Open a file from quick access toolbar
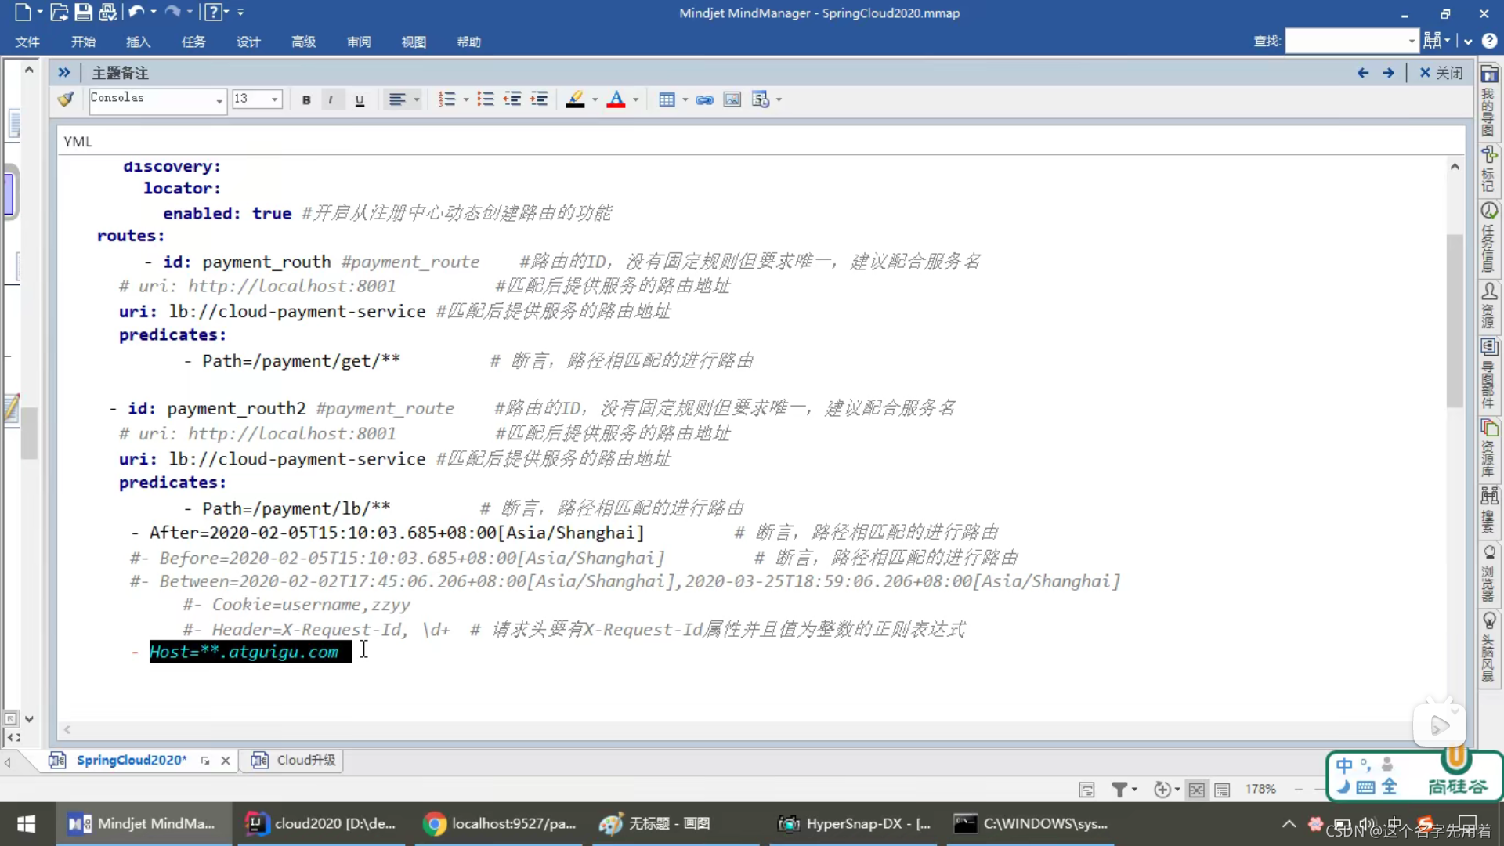1504x846 pixels. pos(59,13)
